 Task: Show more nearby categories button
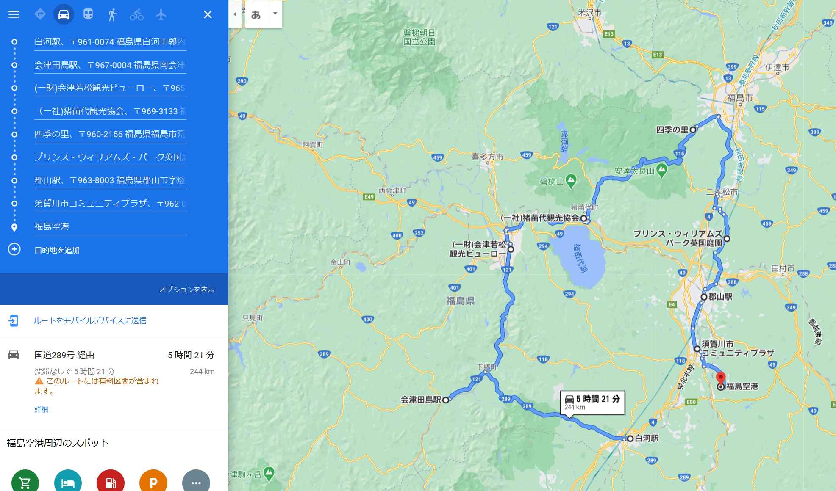(196, 481)
